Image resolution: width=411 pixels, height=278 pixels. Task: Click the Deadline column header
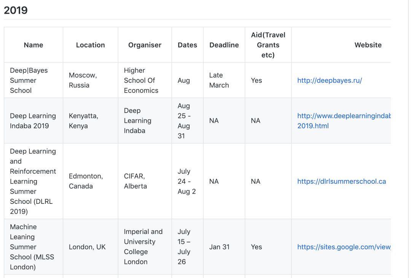coord(224,45)
